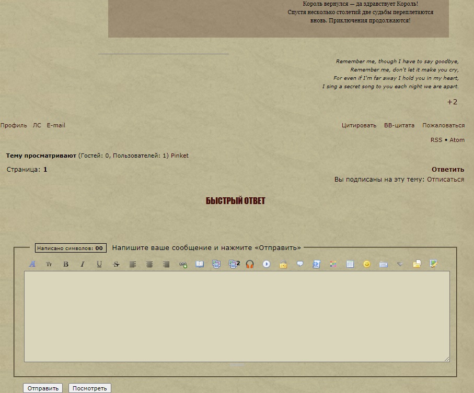Apply italic text formatting

[83, 264]
